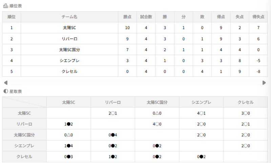Click the 4○0 result in リバーロ row
The image size is (271, 163).
[x=157, y=124]
